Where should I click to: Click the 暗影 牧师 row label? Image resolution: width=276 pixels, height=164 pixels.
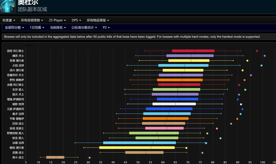[x=18, y=104]
